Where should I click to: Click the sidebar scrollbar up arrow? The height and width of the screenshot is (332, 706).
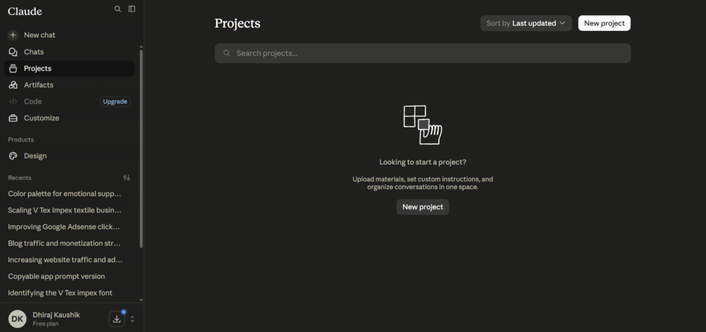141,46
